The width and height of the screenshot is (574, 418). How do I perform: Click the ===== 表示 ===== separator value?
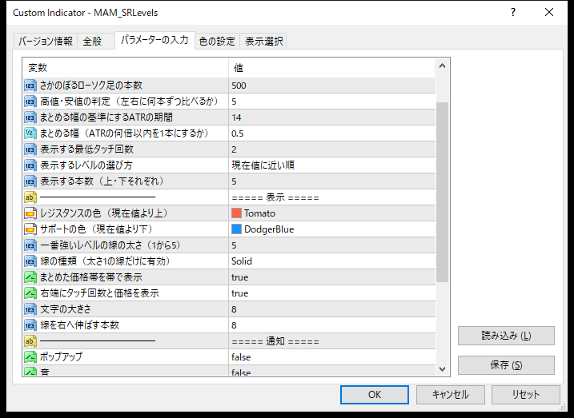tap(275, 197)
